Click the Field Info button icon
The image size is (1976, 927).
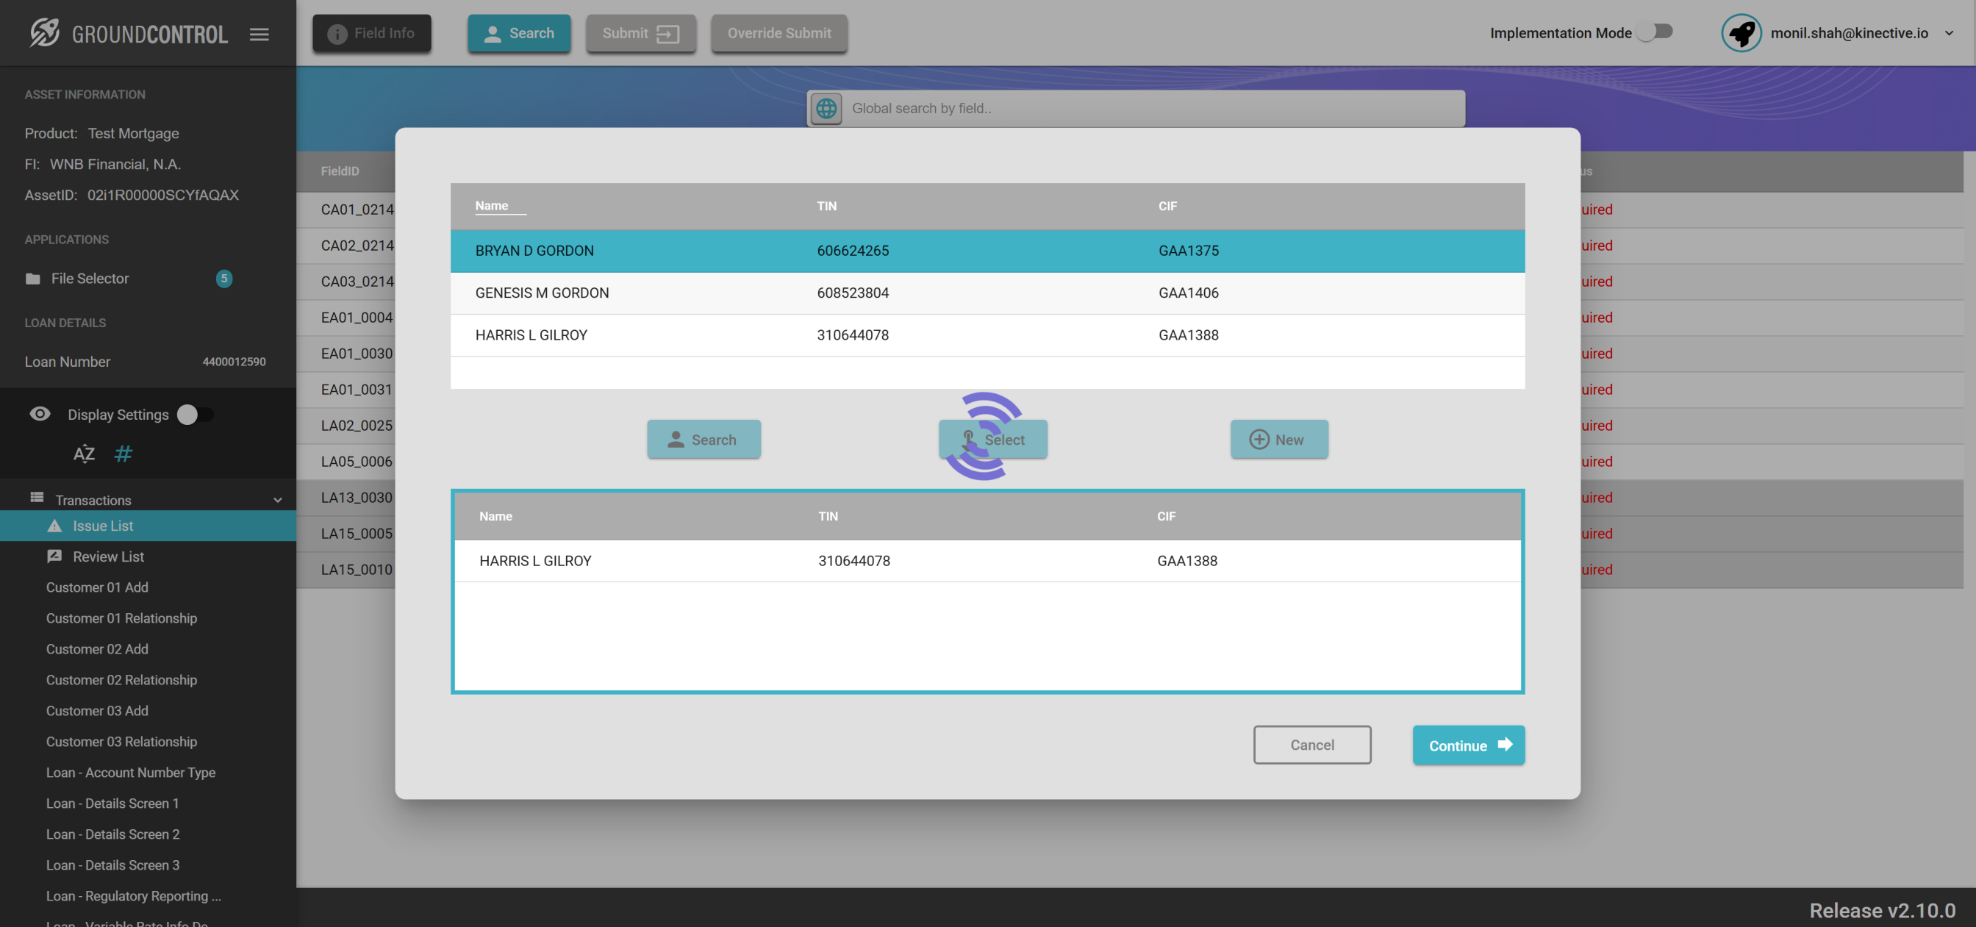tap(337, 34)
